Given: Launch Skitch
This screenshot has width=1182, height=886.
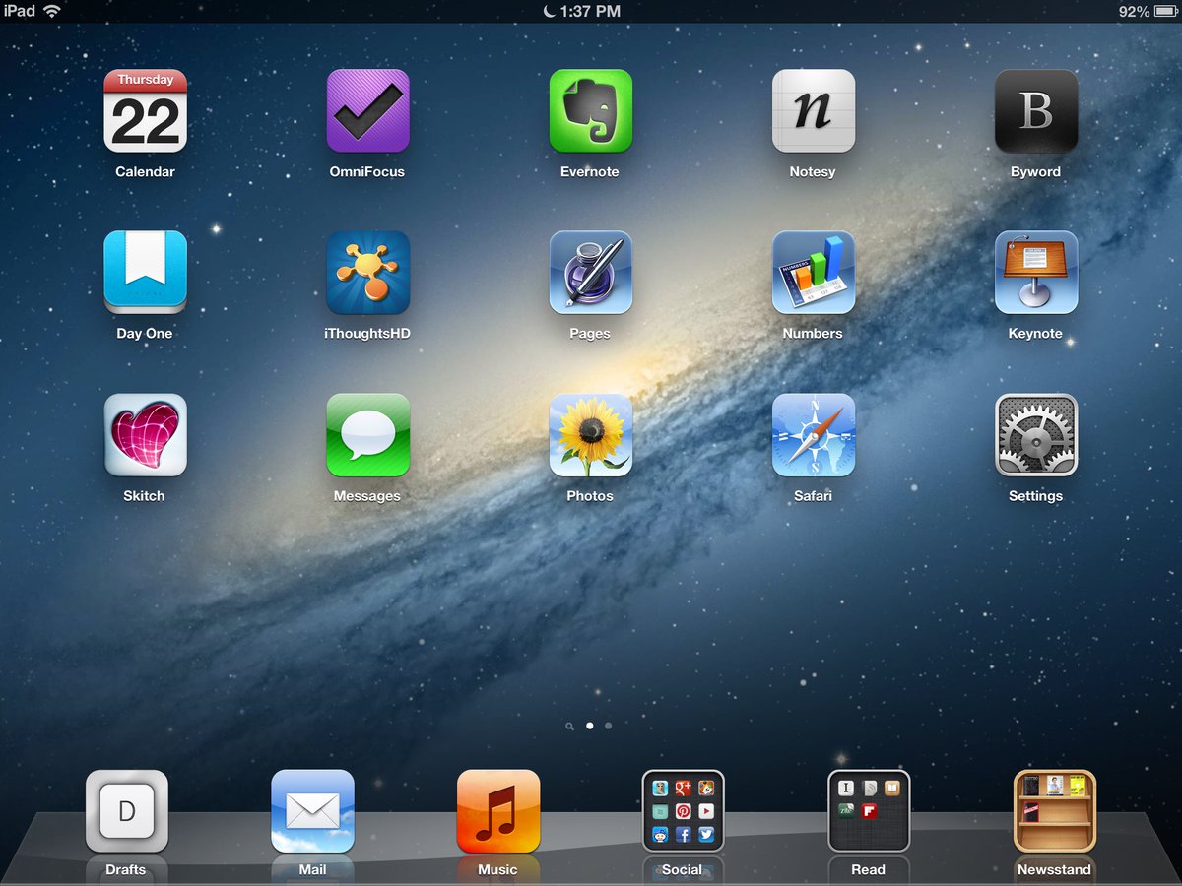Looking at the screenshot, I should [145, 435].
